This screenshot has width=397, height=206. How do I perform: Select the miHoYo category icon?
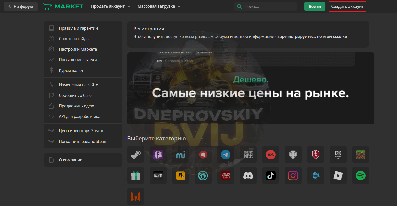(x=181, y=155)
